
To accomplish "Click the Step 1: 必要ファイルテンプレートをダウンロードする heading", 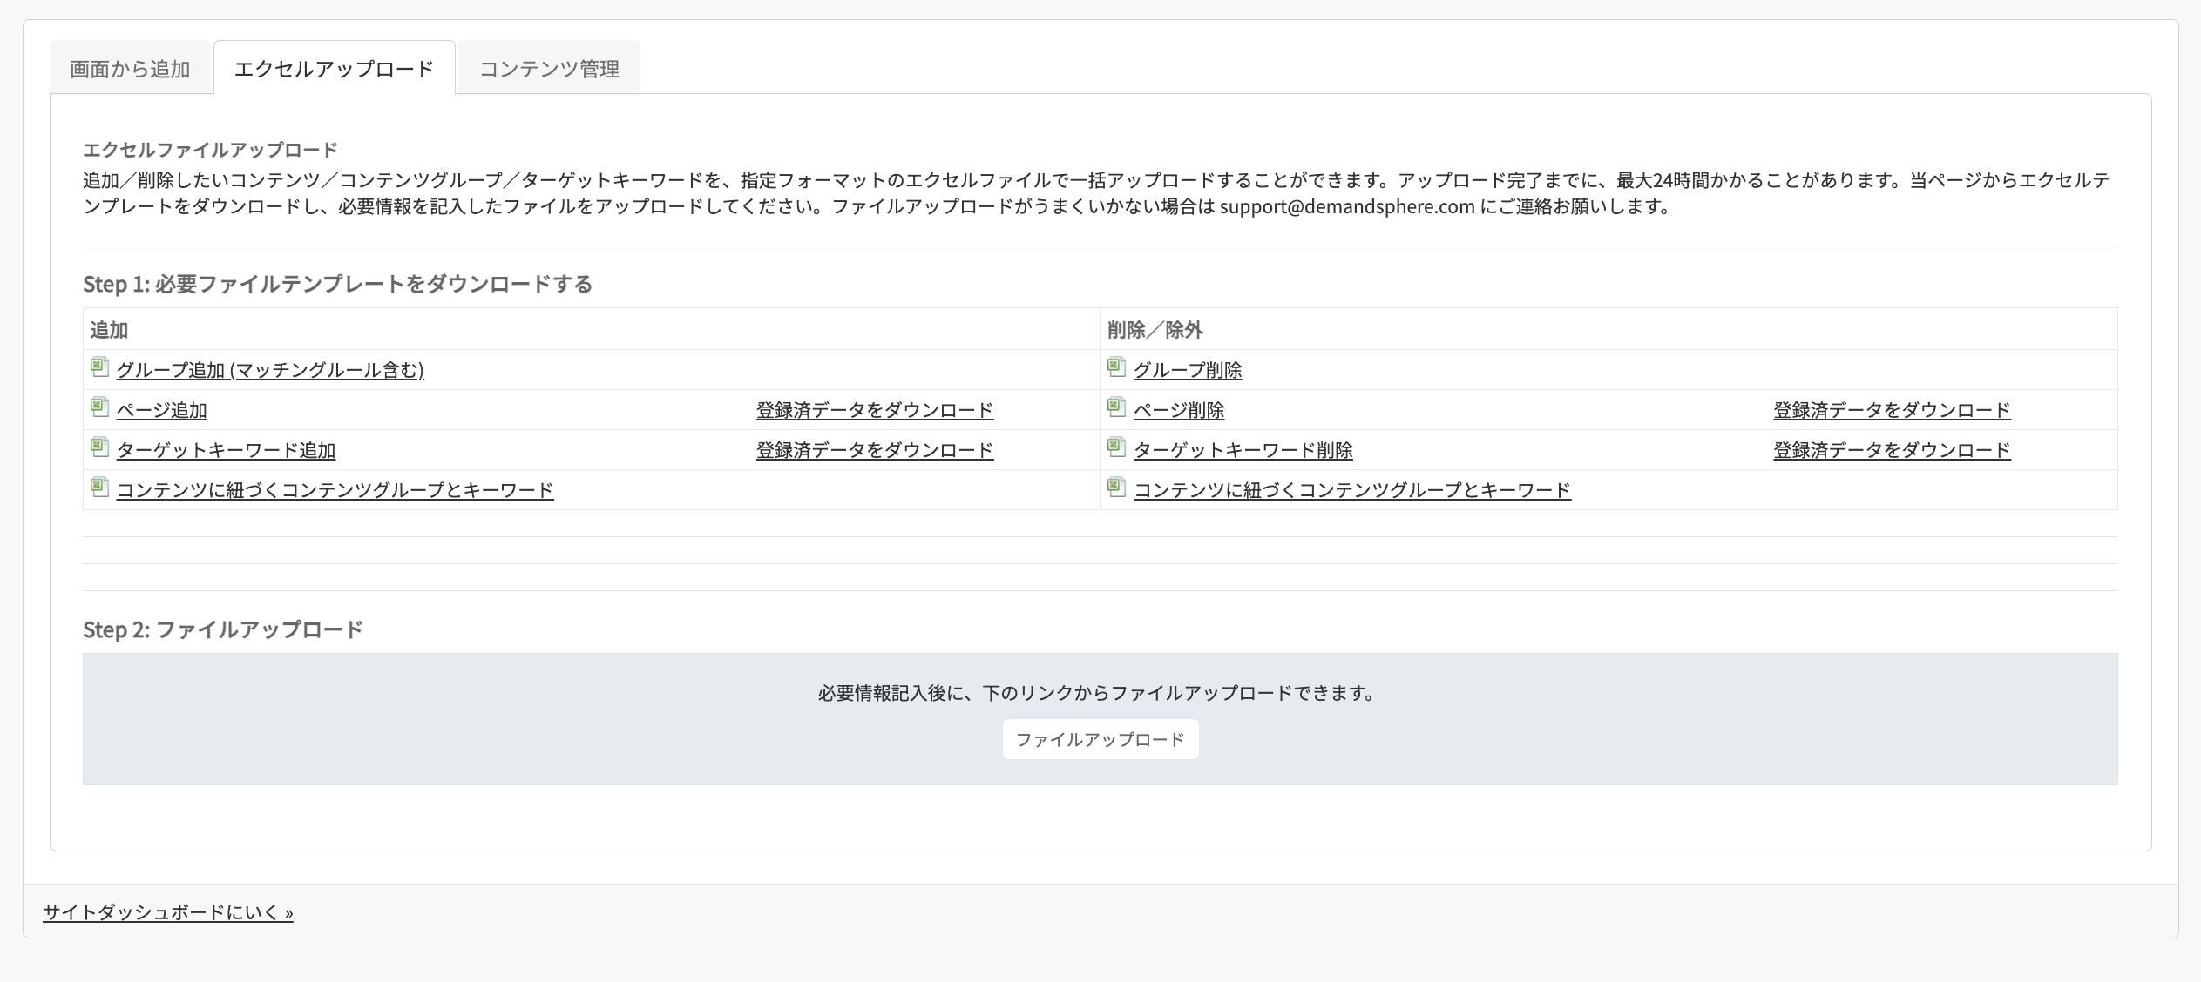I will [338, 284].
